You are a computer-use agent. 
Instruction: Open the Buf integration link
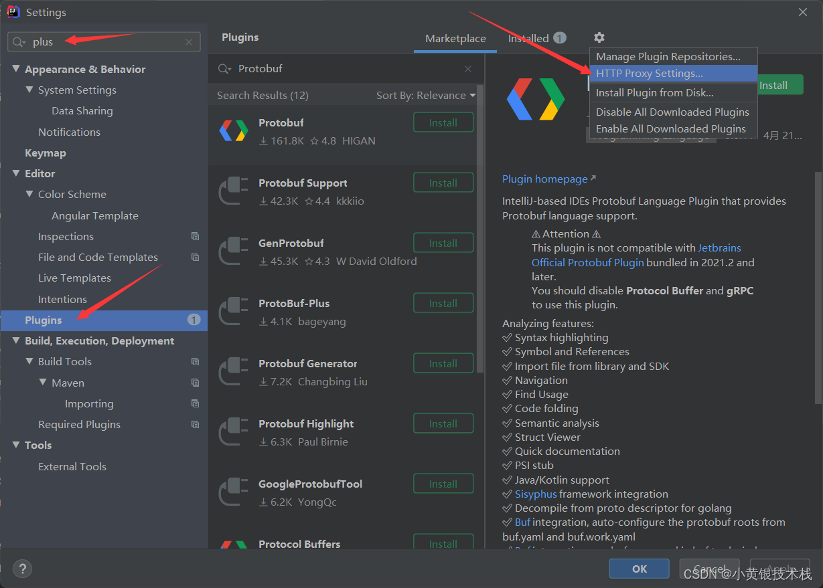pos(522,522)
